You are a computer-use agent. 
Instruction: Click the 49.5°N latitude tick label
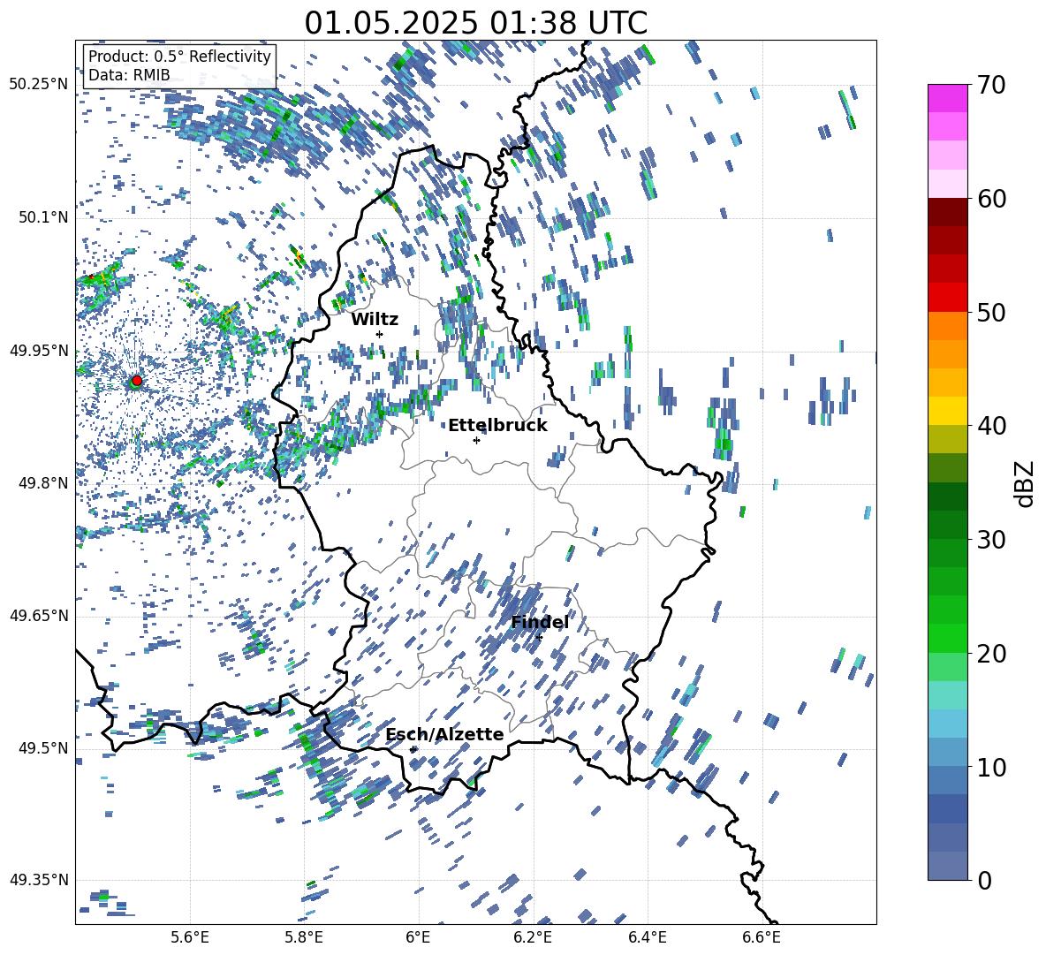[x=42, y=748]
